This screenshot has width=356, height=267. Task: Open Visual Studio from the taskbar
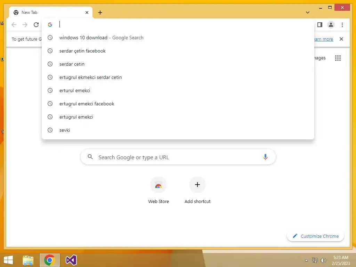point(71,260)
